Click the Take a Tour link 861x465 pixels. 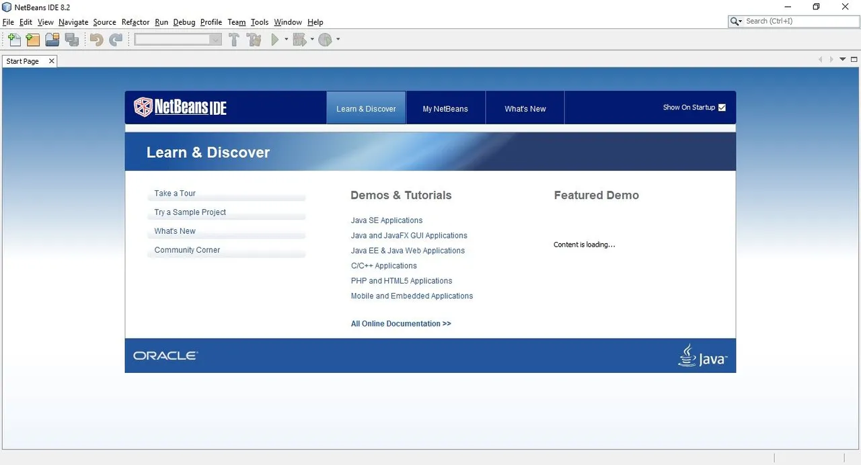pyautogui.click(x=175, y=194)
